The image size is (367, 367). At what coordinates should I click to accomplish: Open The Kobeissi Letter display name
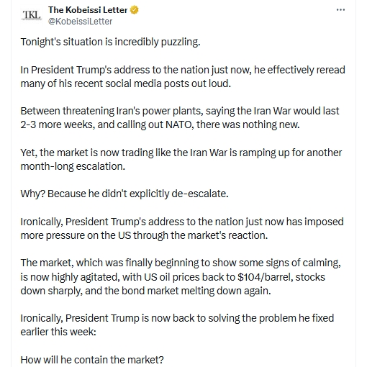pos(88,10)
